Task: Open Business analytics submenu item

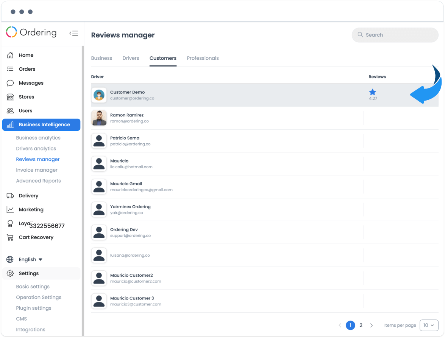Action: click(x=38, y=138)
